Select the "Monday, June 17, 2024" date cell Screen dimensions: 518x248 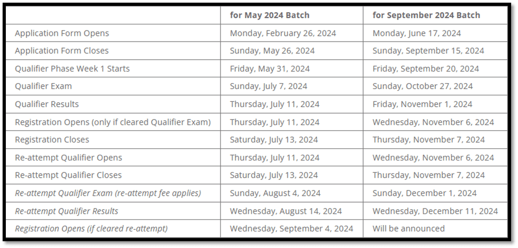[417, 33]
